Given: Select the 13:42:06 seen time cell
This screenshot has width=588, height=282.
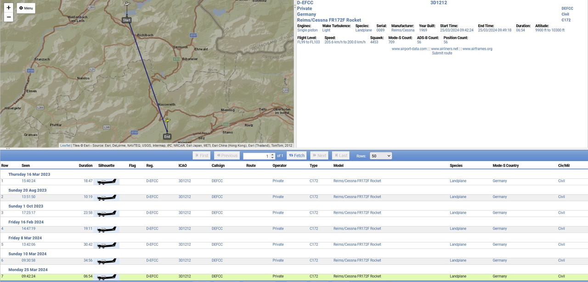Looking at the screenshot, I should (x=28, y=244).
